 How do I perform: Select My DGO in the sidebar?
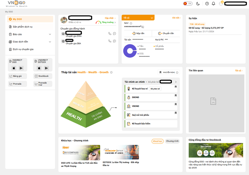click(30, 19)
